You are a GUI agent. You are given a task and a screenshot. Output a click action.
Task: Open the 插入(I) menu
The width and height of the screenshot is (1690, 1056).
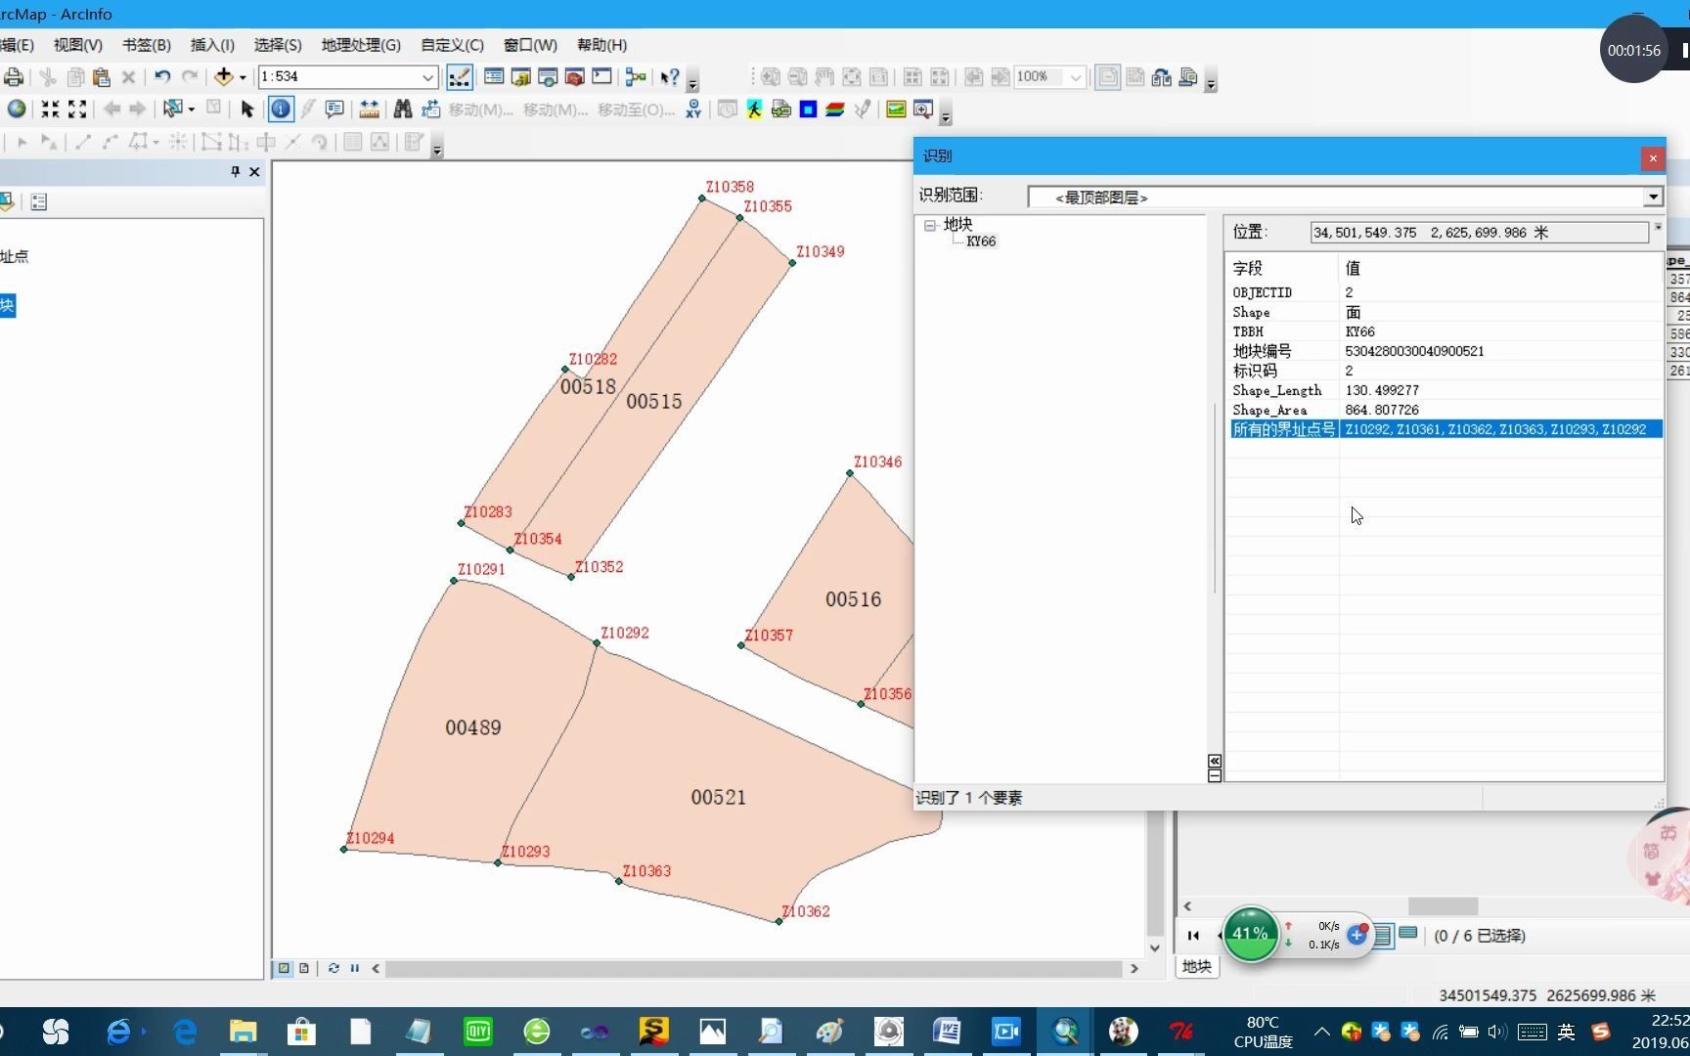(x=212, y=45)
